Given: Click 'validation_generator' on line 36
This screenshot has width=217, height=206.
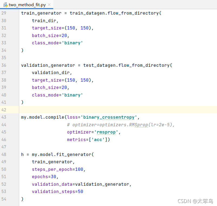Looking at the screenshot, I should (x=48, y=65).
